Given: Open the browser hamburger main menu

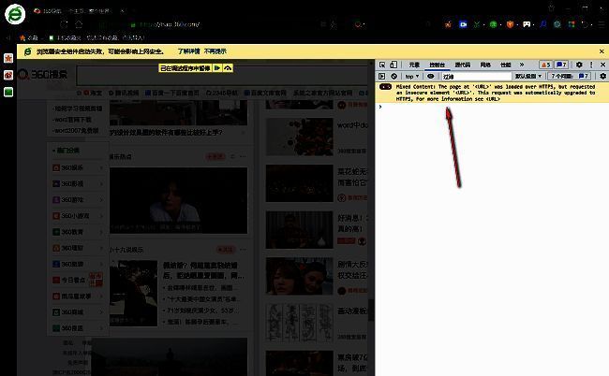Looking at the screenshot, I should pos(602,24).
